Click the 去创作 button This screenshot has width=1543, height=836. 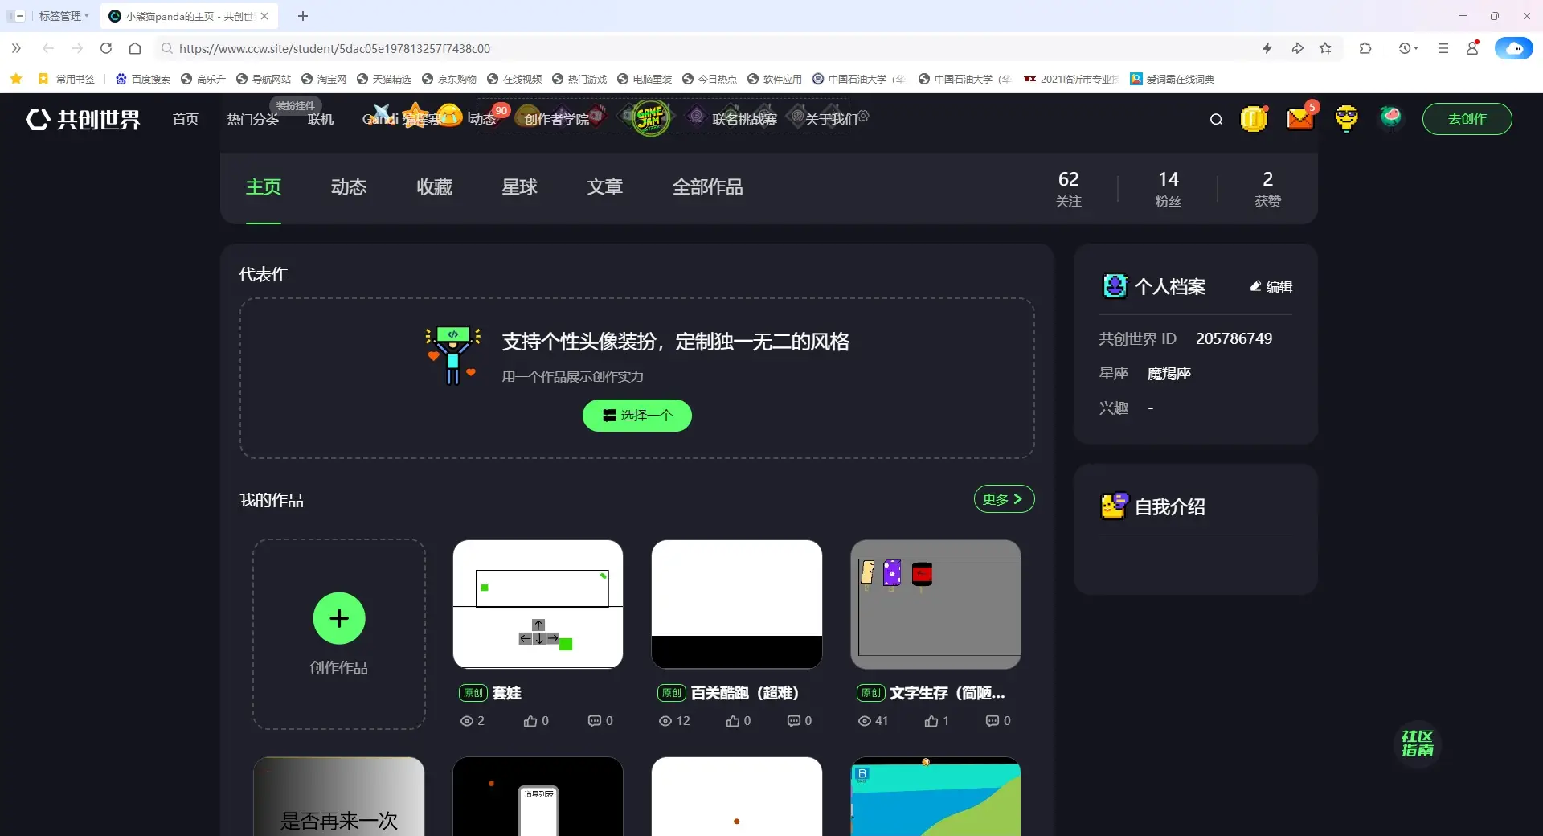point(1467,118)
